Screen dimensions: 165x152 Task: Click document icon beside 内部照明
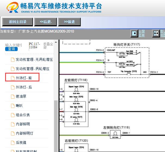pyautogui.click(x=13, y=124)
